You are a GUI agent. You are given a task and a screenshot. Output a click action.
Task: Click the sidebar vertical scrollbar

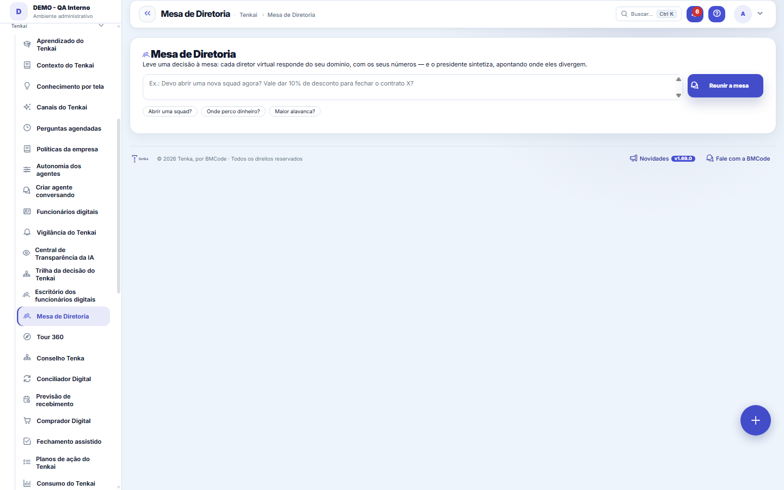[x=119, y=207]
